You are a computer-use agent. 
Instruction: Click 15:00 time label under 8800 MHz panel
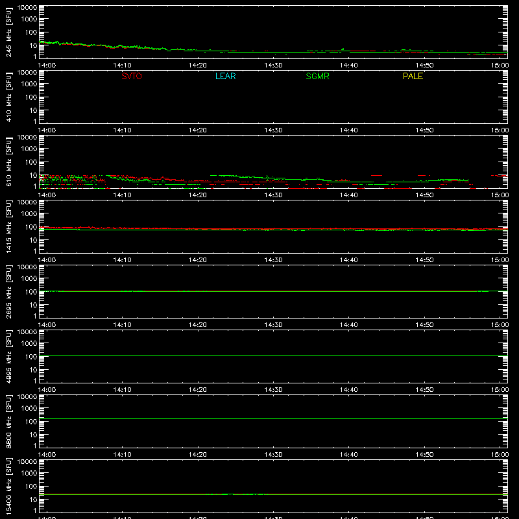(500, 455)
